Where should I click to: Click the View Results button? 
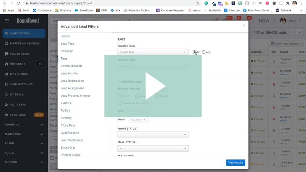pos(236,163)
